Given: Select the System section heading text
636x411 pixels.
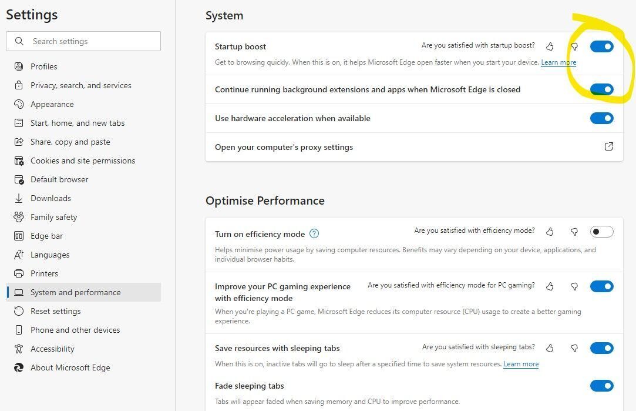Looking at the screenshot, I should tap(224, 15).
